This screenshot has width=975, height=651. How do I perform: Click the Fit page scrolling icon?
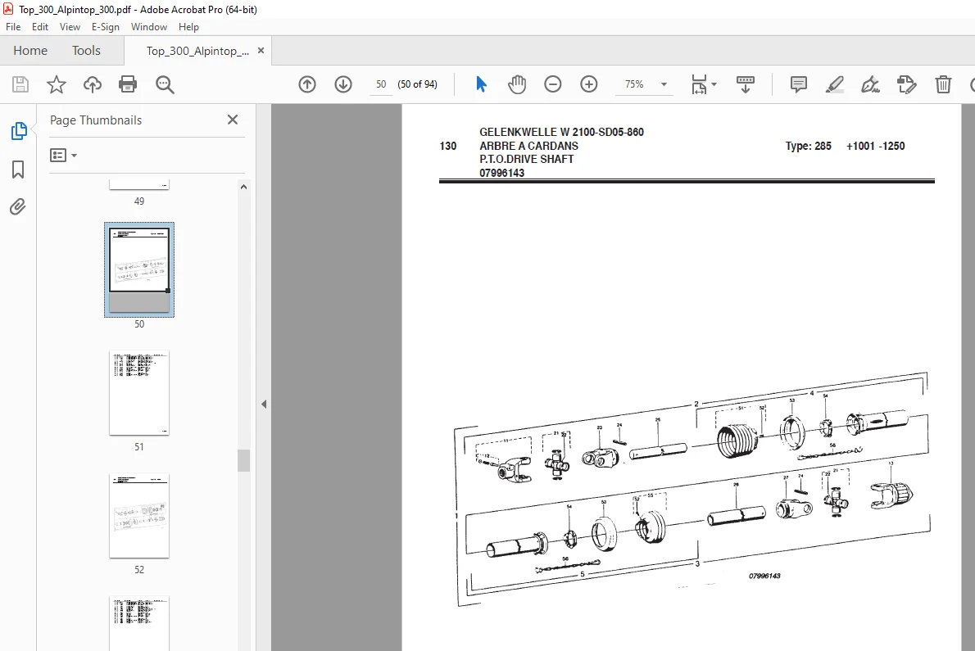(x=699, y=84)
